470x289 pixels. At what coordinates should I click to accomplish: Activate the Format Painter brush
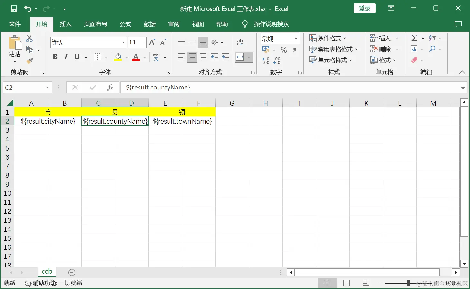(30, 61)
